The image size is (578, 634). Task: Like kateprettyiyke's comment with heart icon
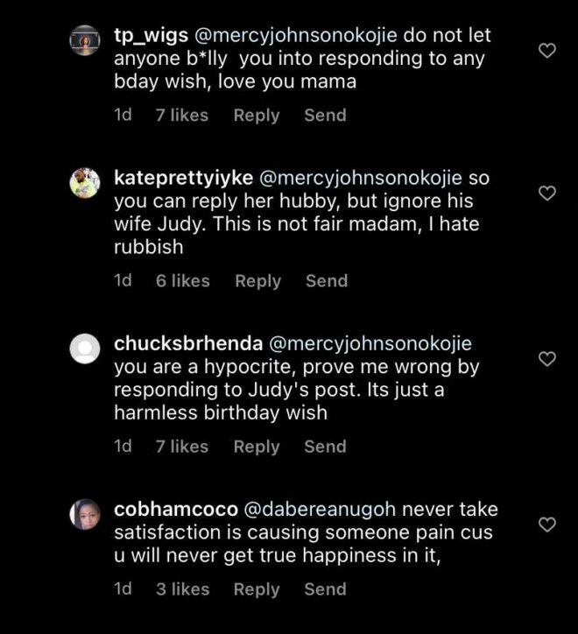click(547, 193)
